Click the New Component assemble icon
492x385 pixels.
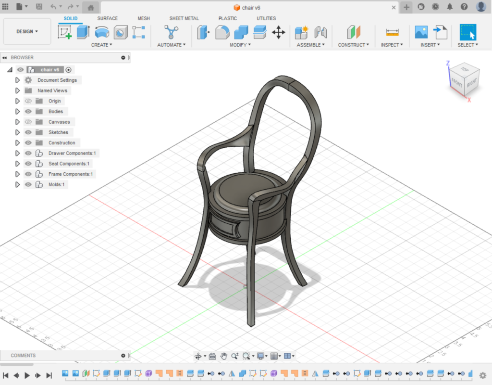tap(301, 32)
